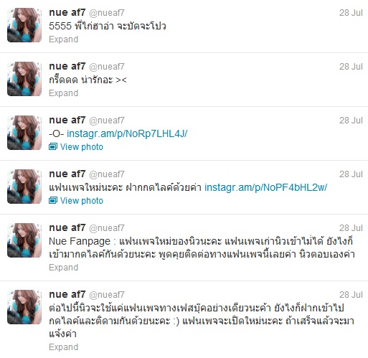Open 28 Jul timestamp of Nue Fanpage tweet
This screenshot has height=358, width=368.
[x=351, y=228]
